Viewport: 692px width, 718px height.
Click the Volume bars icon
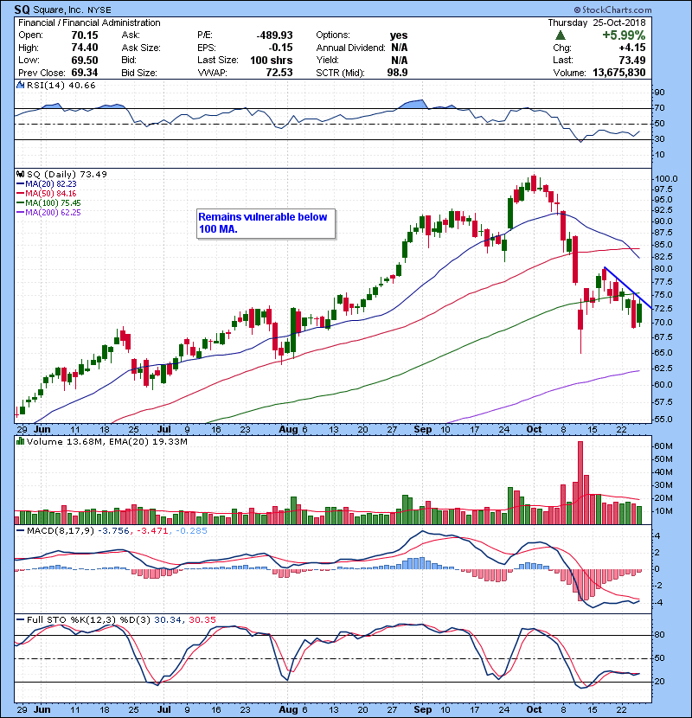click(20, 441)
